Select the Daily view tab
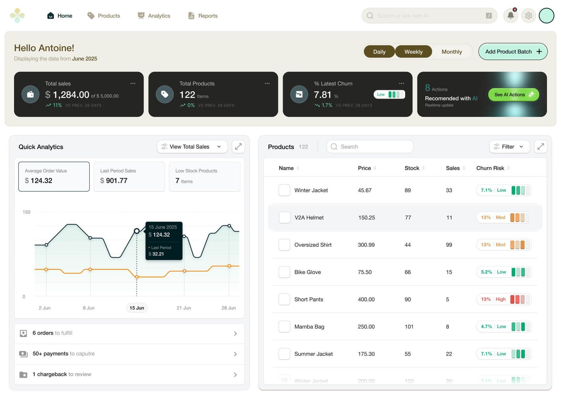561x399 pixels. pos(379,52)
